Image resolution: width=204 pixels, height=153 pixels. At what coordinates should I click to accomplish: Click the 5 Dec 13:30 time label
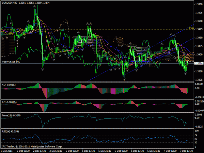(88, 151)
